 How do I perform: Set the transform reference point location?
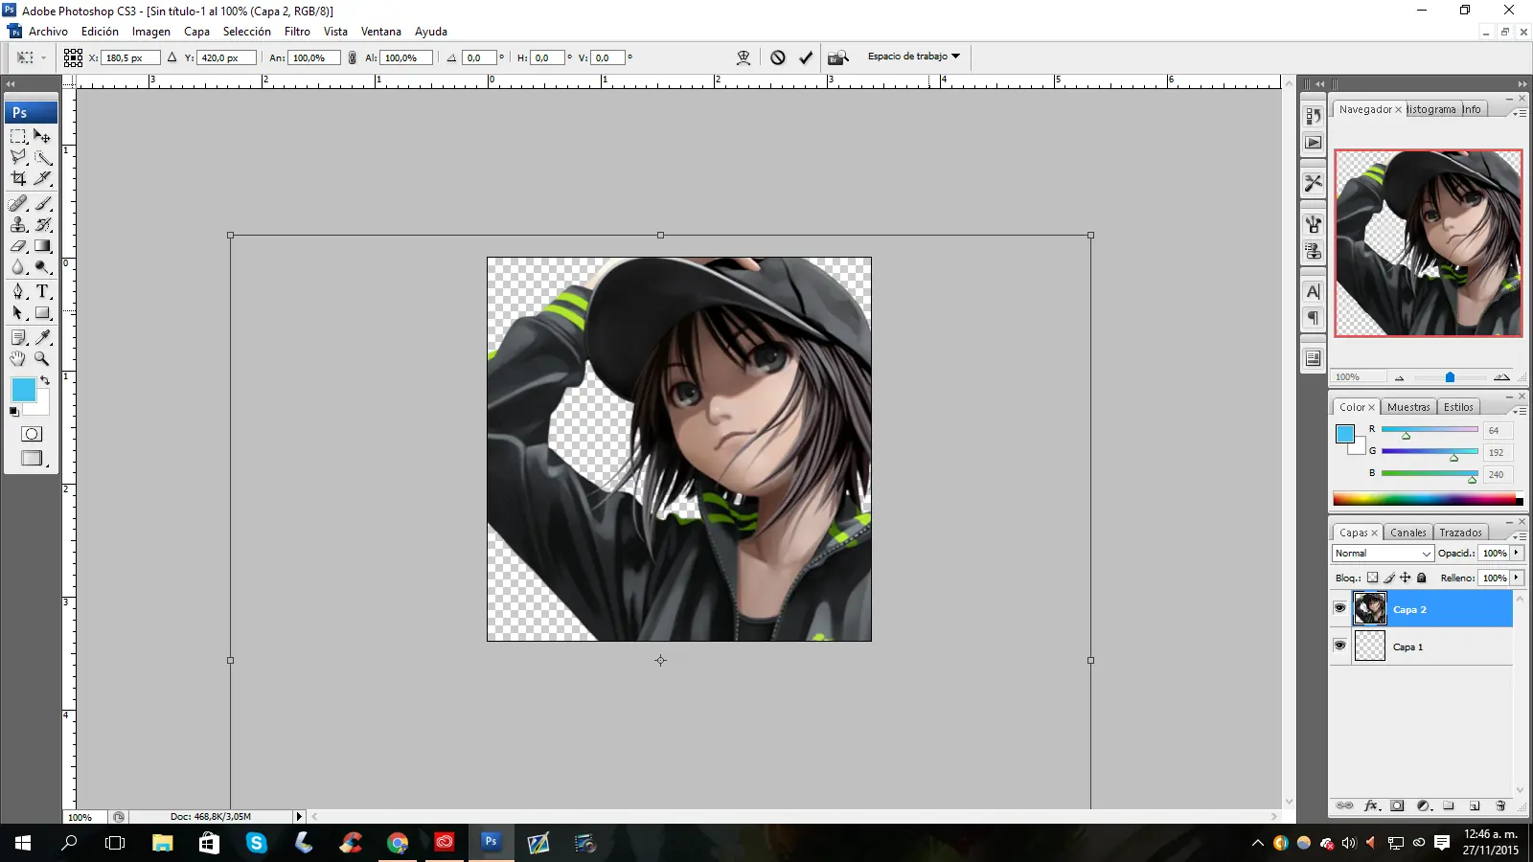(x=73, y=57)
